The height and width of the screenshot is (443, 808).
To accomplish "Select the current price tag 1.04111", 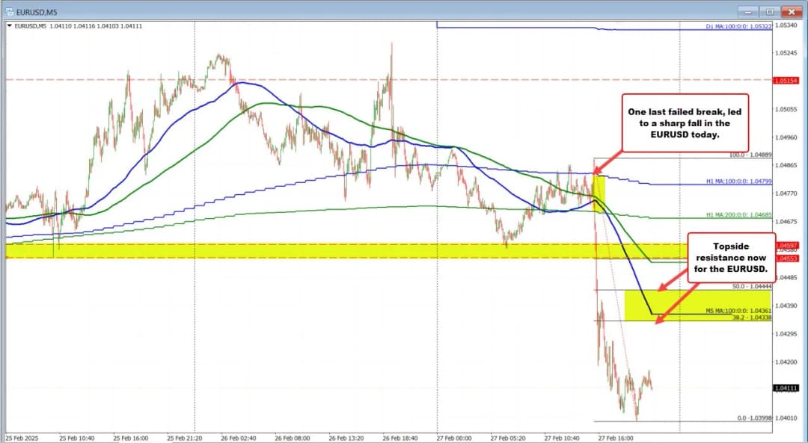I will pos(786,388).
